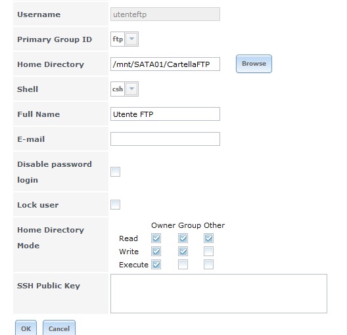Click the Browse button for Home Directory
347x335 pixels.
(254, 64)
